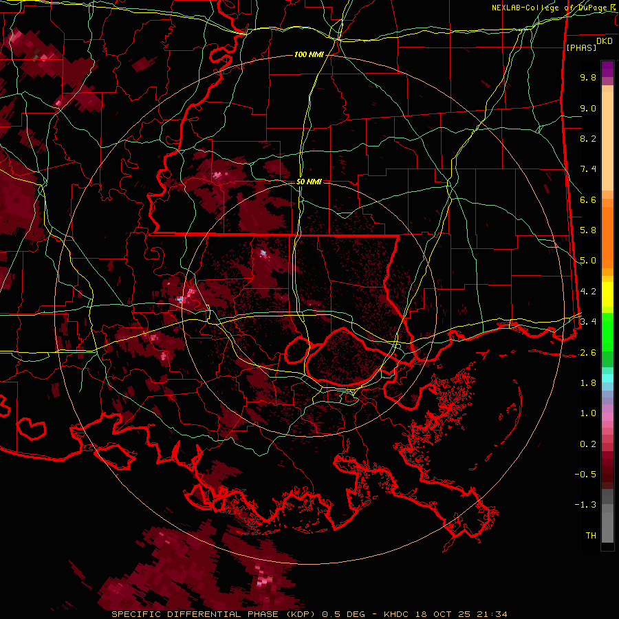Select the 1.8 value on the scale
The image size is (619, 619).
[x=588, y=383]
